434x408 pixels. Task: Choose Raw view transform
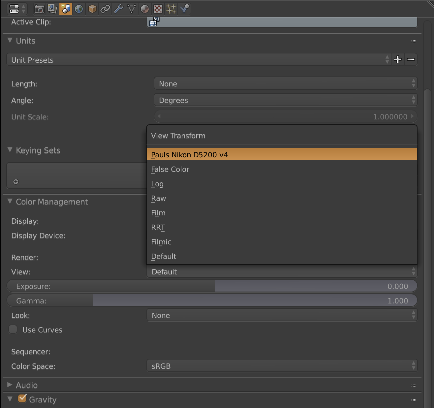282,198
